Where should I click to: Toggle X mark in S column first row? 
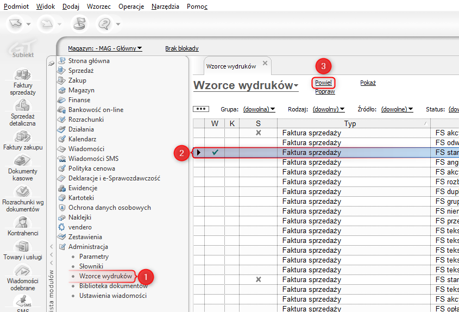click(x=258, y=133)
